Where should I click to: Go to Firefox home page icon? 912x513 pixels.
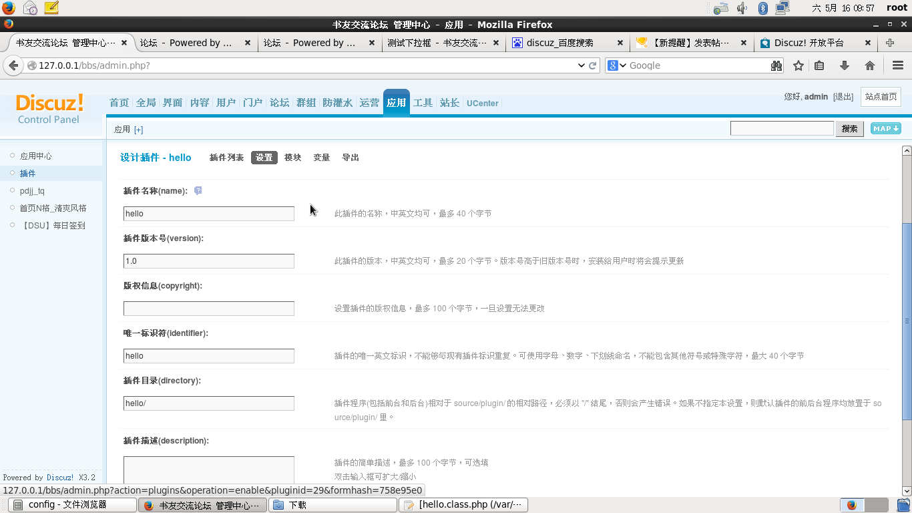871,65
